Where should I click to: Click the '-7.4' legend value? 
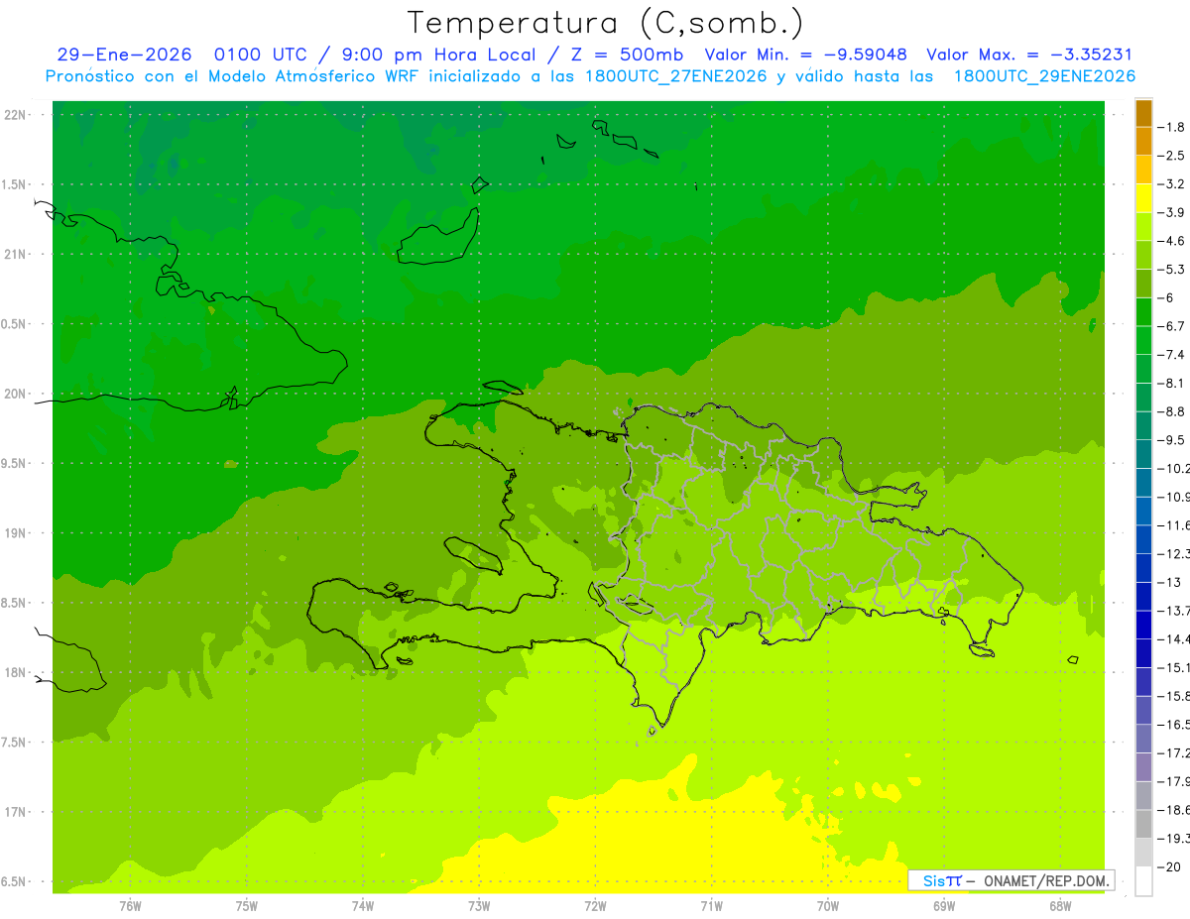[1172, 354]
